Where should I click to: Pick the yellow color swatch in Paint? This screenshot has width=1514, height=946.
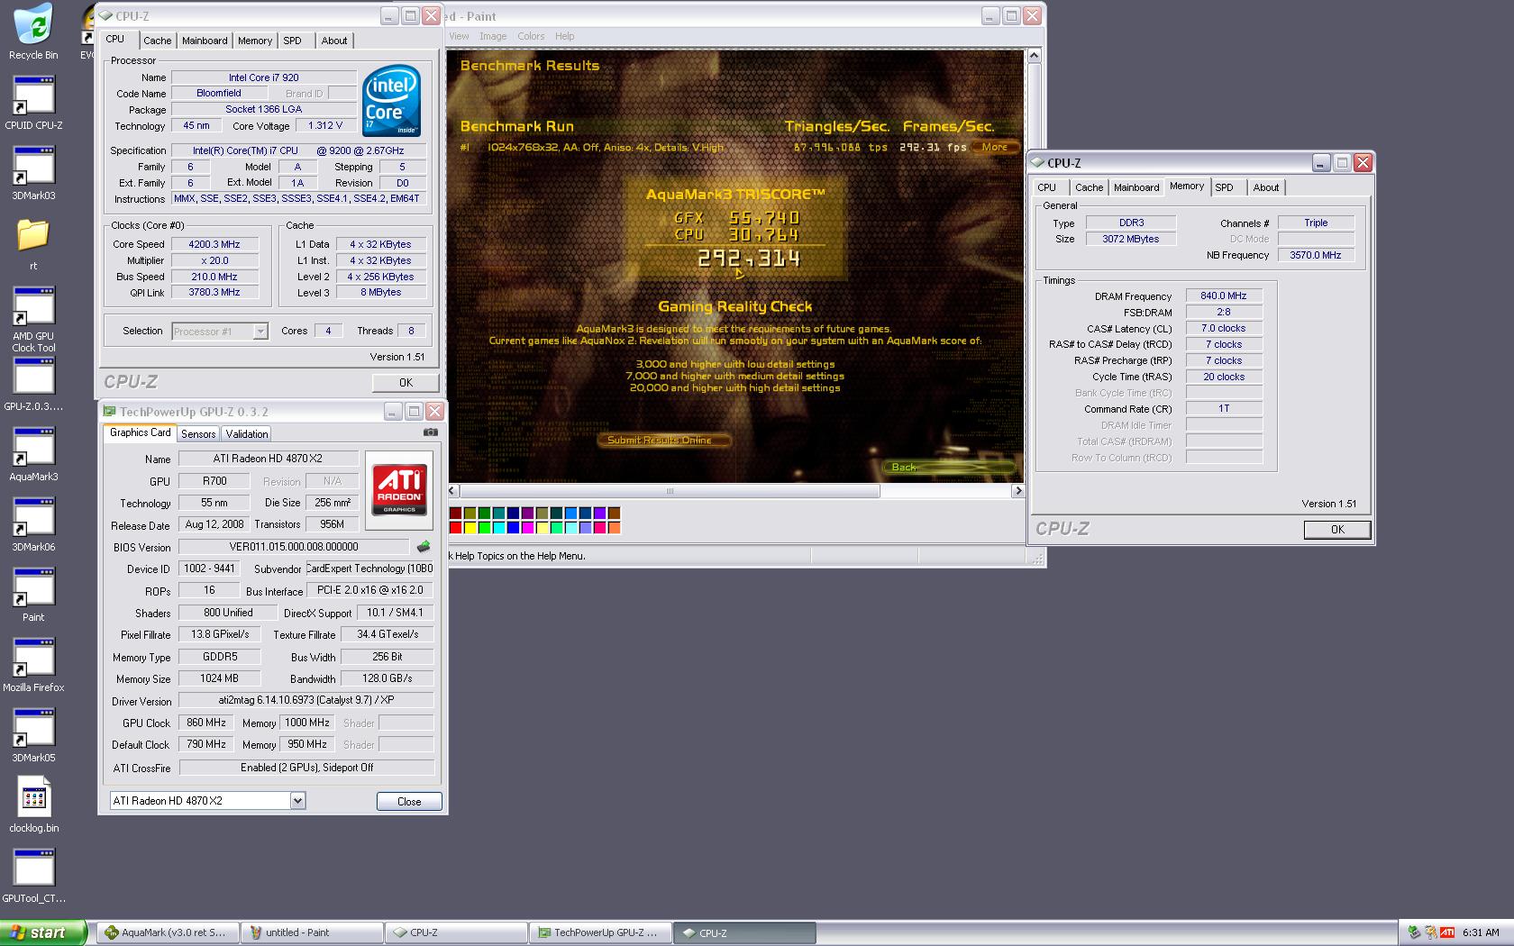click(x=470, y=527)
